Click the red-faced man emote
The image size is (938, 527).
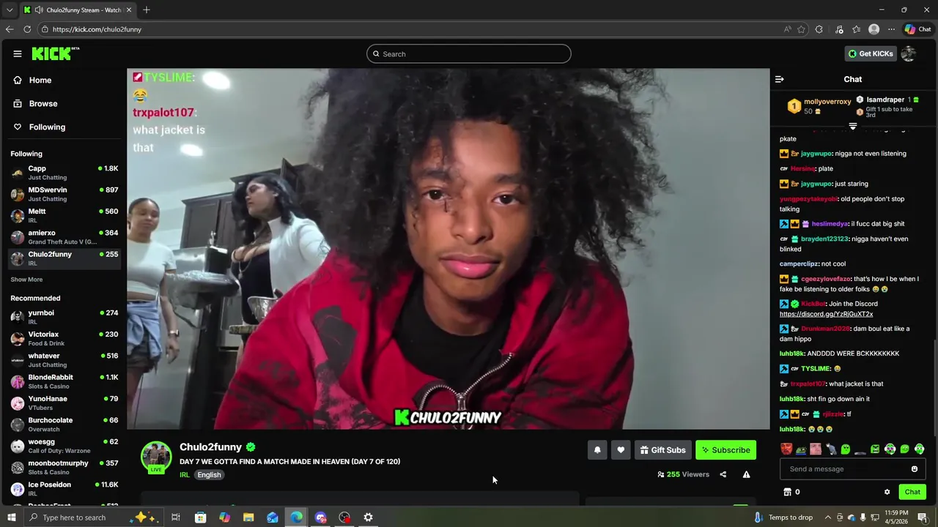[x=786, y=449]
